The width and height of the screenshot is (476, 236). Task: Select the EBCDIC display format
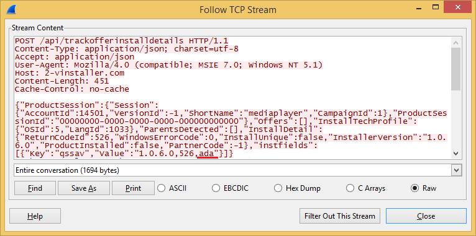(230, 188)
